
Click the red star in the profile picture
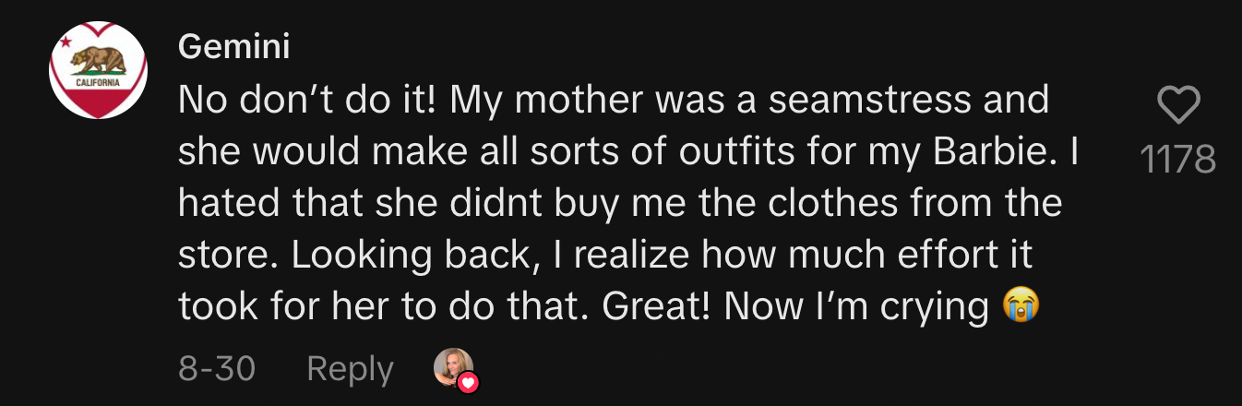(66, 42)
